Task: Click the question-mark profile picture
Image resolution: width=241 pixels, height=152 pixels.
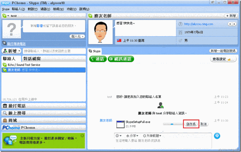Action: coord(12,29)
